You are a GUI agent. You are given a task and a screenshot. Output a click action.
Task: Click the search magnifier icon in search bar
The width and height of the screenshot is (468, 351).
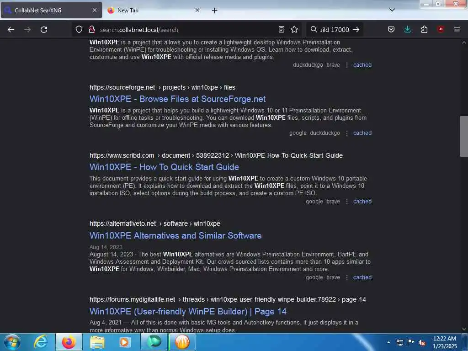tap(314, 29)
